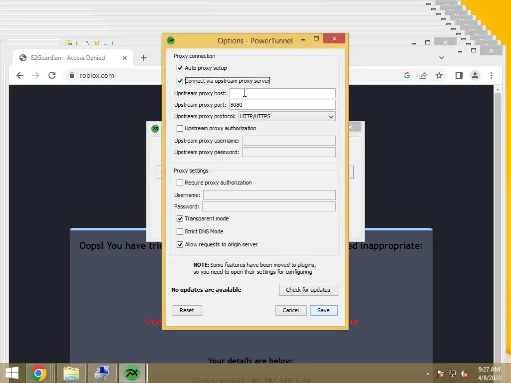Click the Upstream proxy port field

[282, 105]
